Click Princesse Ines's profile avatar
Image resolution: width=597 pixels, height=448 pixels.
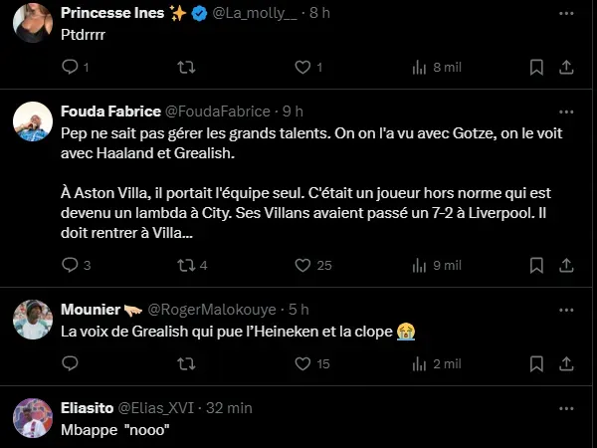pyautogui.click(x=33, y=22)
